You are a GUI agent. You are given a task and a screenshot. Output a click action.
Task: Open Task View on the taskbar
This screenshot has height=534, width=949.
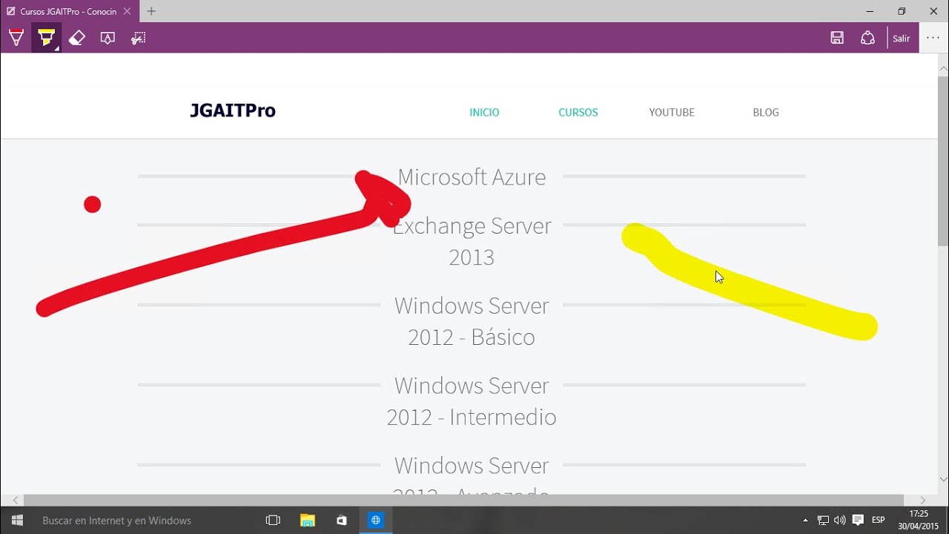(273, 521)
